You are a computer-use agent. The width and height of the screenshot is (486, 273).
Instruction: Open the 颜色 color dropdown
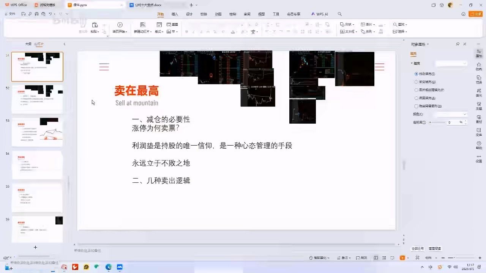click(451, 114)
